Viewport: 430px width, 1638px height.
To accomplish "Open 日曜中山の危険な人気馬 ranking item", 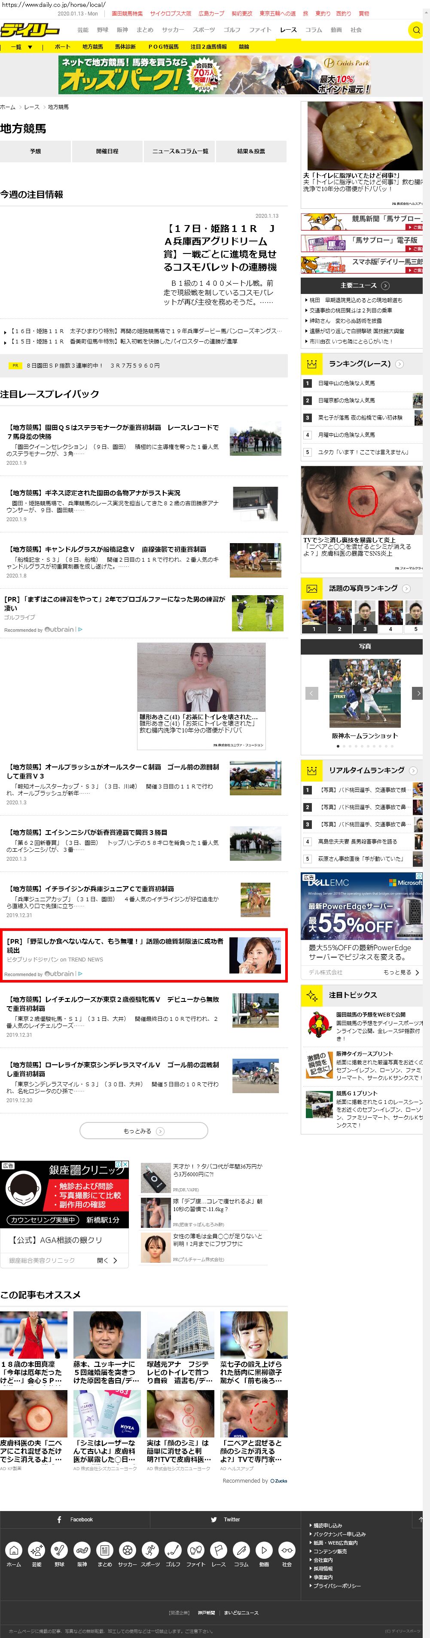I will tap(346, 383).
